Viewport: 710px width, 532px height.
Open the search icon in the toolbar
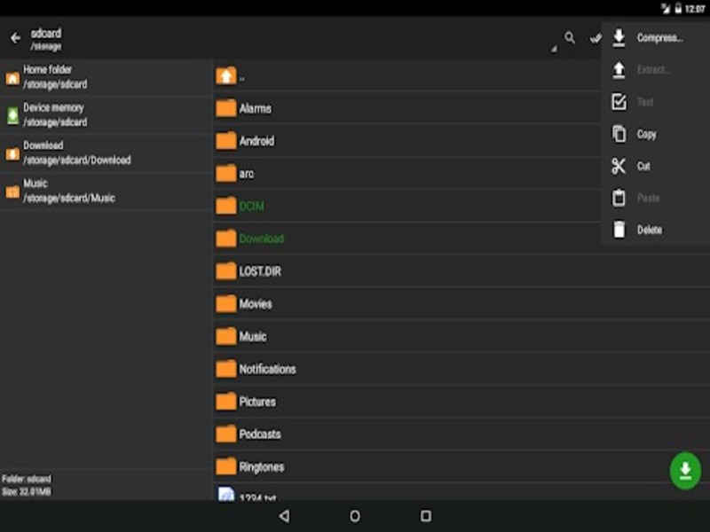(569, 39)
